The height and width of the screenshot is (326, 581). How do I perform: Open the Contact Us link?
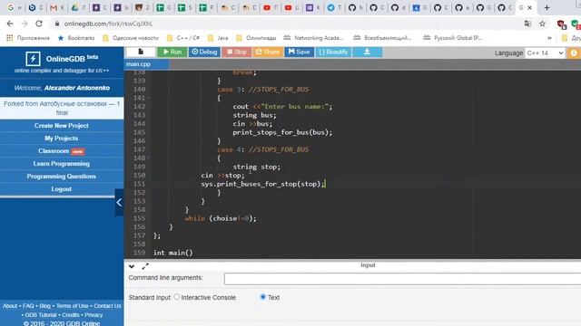click(x=107, y=306)
